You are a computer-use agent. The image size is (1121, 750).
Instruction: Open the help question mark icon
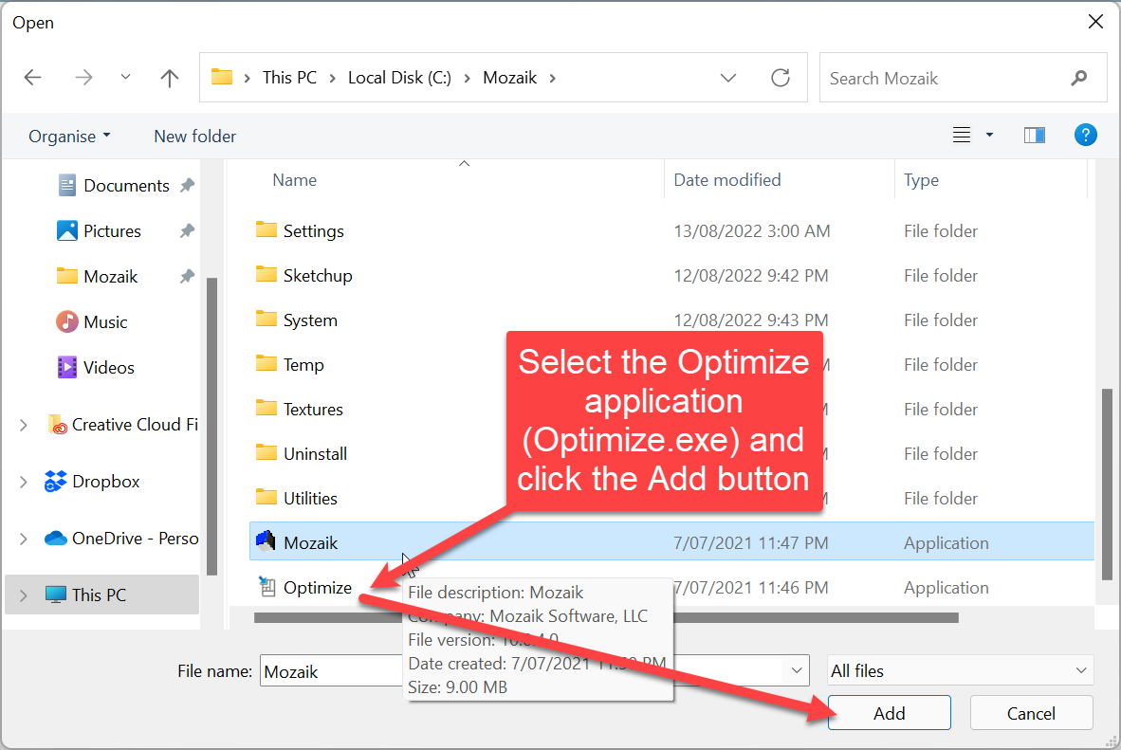pos(1085,136)
